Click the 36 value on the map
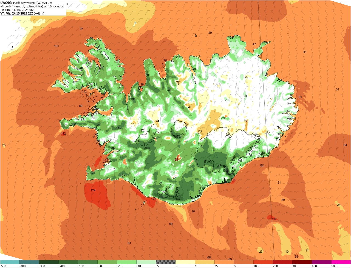Viewport: 351px width, 268px height. [247, 121]
